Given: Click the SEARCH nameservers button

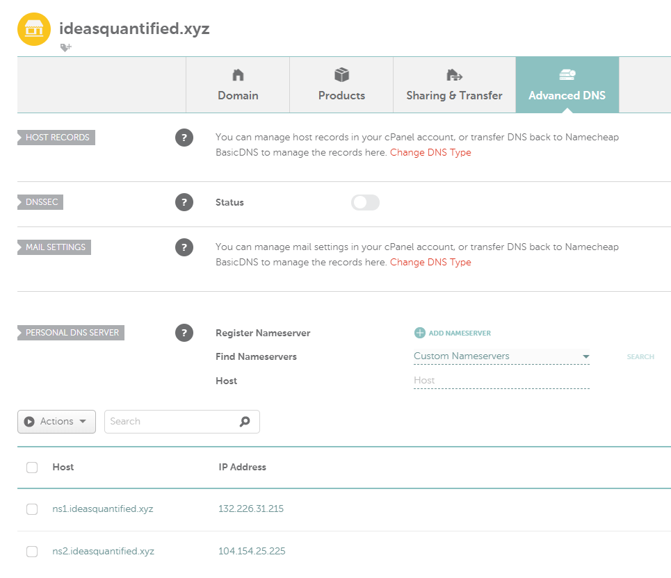Looking at the screenshot, I should (x=640, y=356).
